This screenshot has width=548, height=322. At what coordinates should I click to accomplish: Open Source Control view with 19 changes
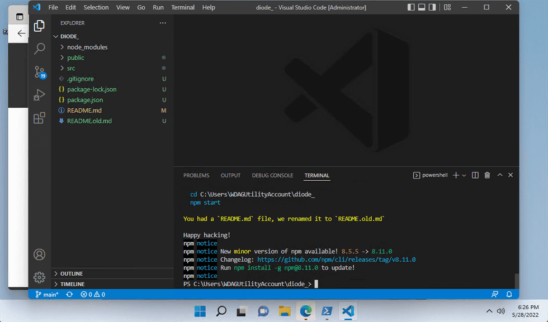point(40,72)
